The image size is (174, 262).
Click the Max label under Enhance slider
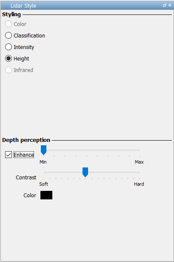point(139,162)
